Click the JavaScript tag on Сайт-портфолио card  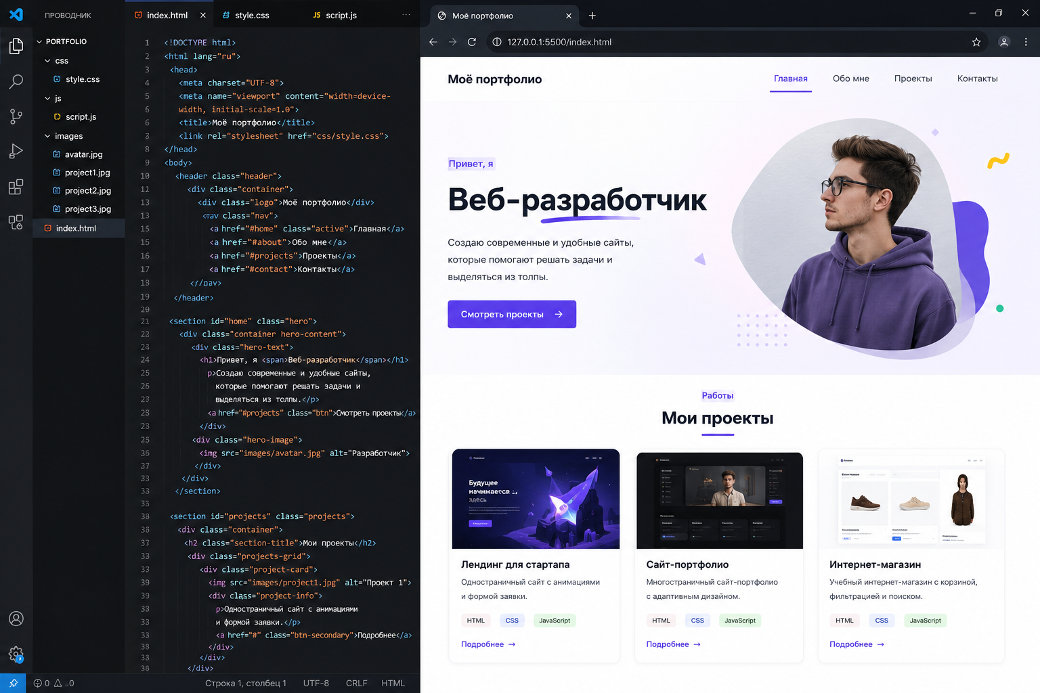(x=740, y=621)
